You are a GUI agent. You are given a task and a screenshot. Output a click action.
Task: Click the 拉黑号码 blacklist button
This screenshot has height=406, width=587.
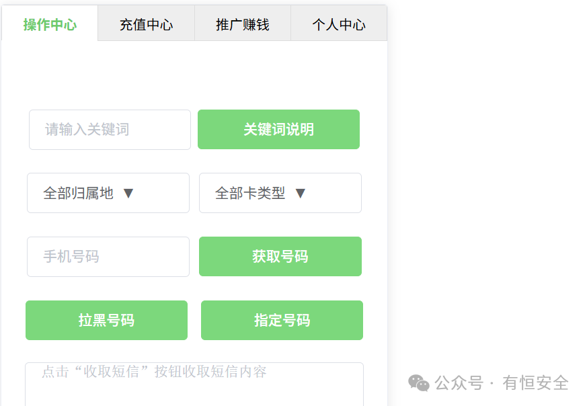(106, 321)
